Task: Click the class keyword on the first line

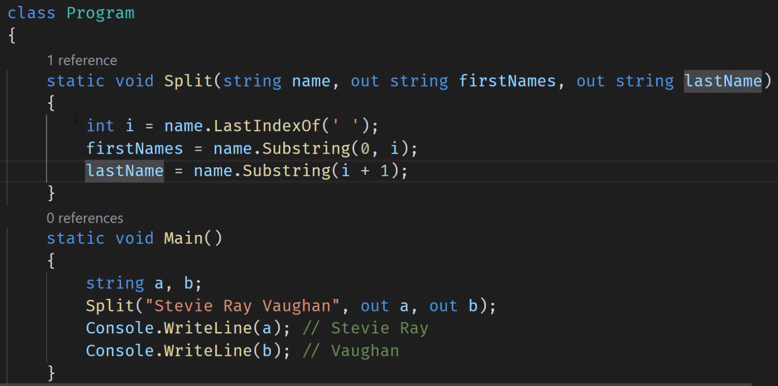Action: click(31, 13)
